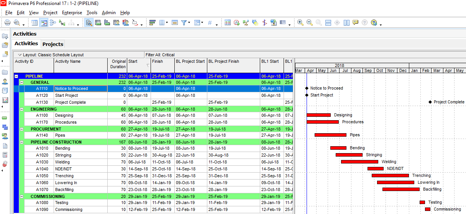Viewport: 466px width, 214px height.
Task: Open the Tools menu
Action: pyautogui.click(x=92, y=13)
